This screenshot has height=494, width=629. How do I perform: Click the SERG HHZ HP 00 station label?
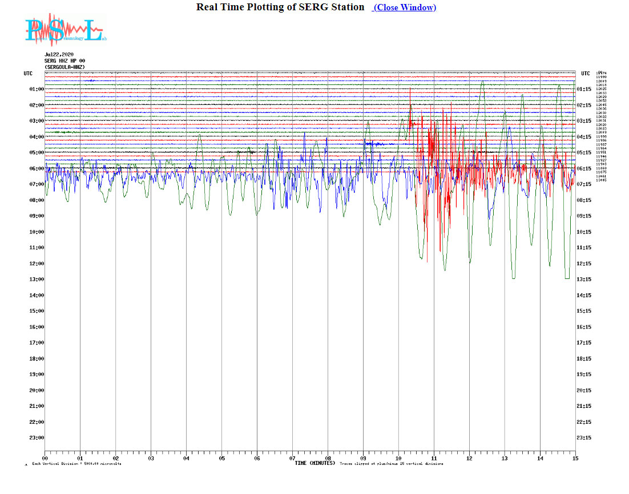(65, 61)
